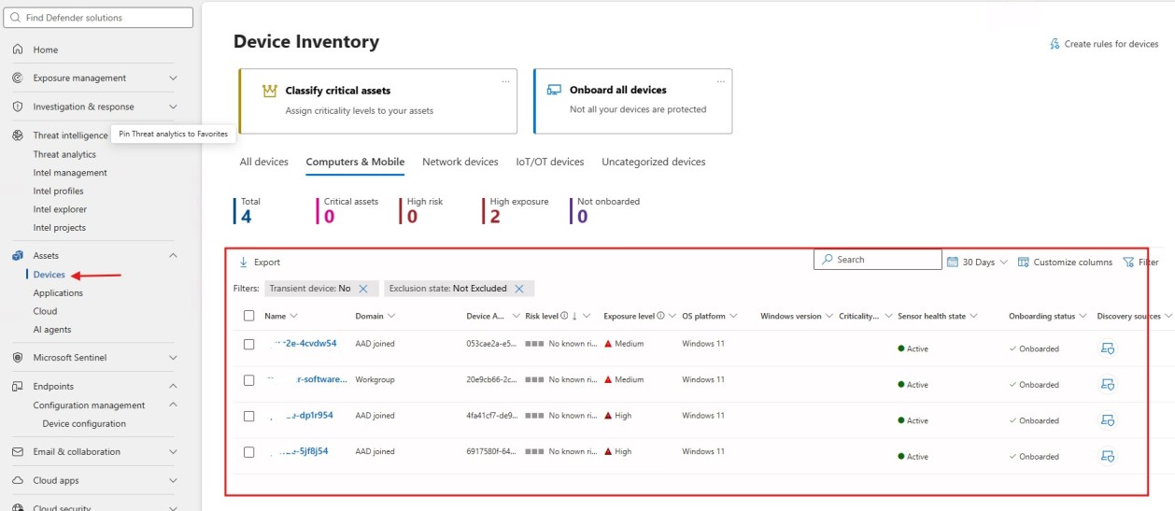
Task: Click the monitor icon on Onboard all devices
Action: pyautogui.click(x=554, y=90)
